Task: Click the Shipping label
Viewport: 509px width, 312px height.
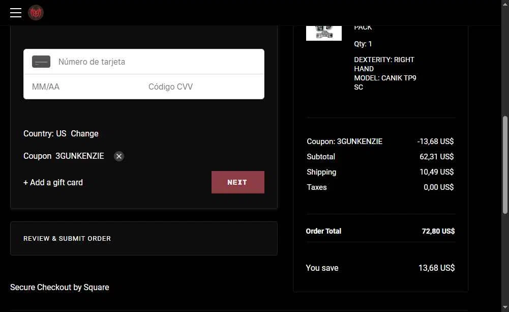Action: tap(321, 172)
